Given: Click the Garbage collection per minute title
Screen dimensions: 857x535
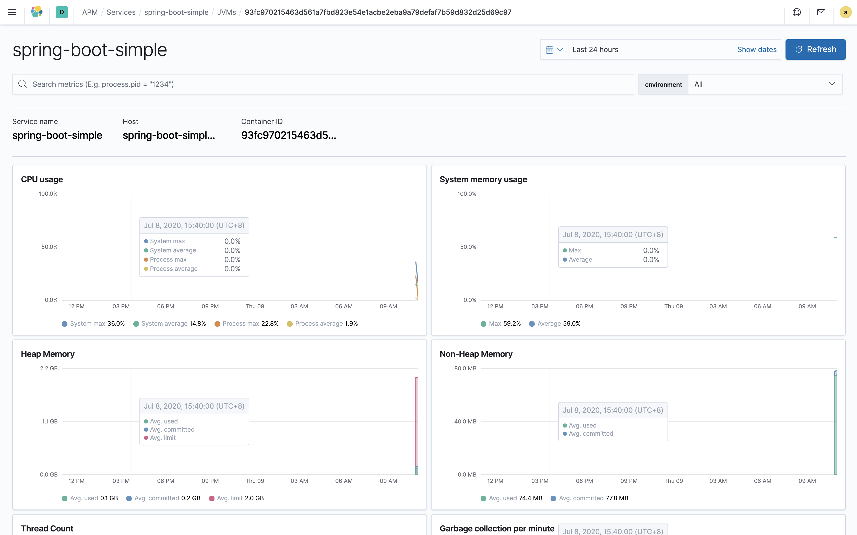Looking at the screenshot, I should 497,528.
